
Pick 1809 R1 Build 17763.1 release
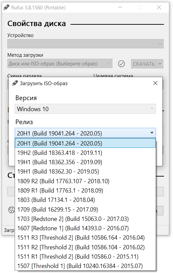tap(85, 191)
